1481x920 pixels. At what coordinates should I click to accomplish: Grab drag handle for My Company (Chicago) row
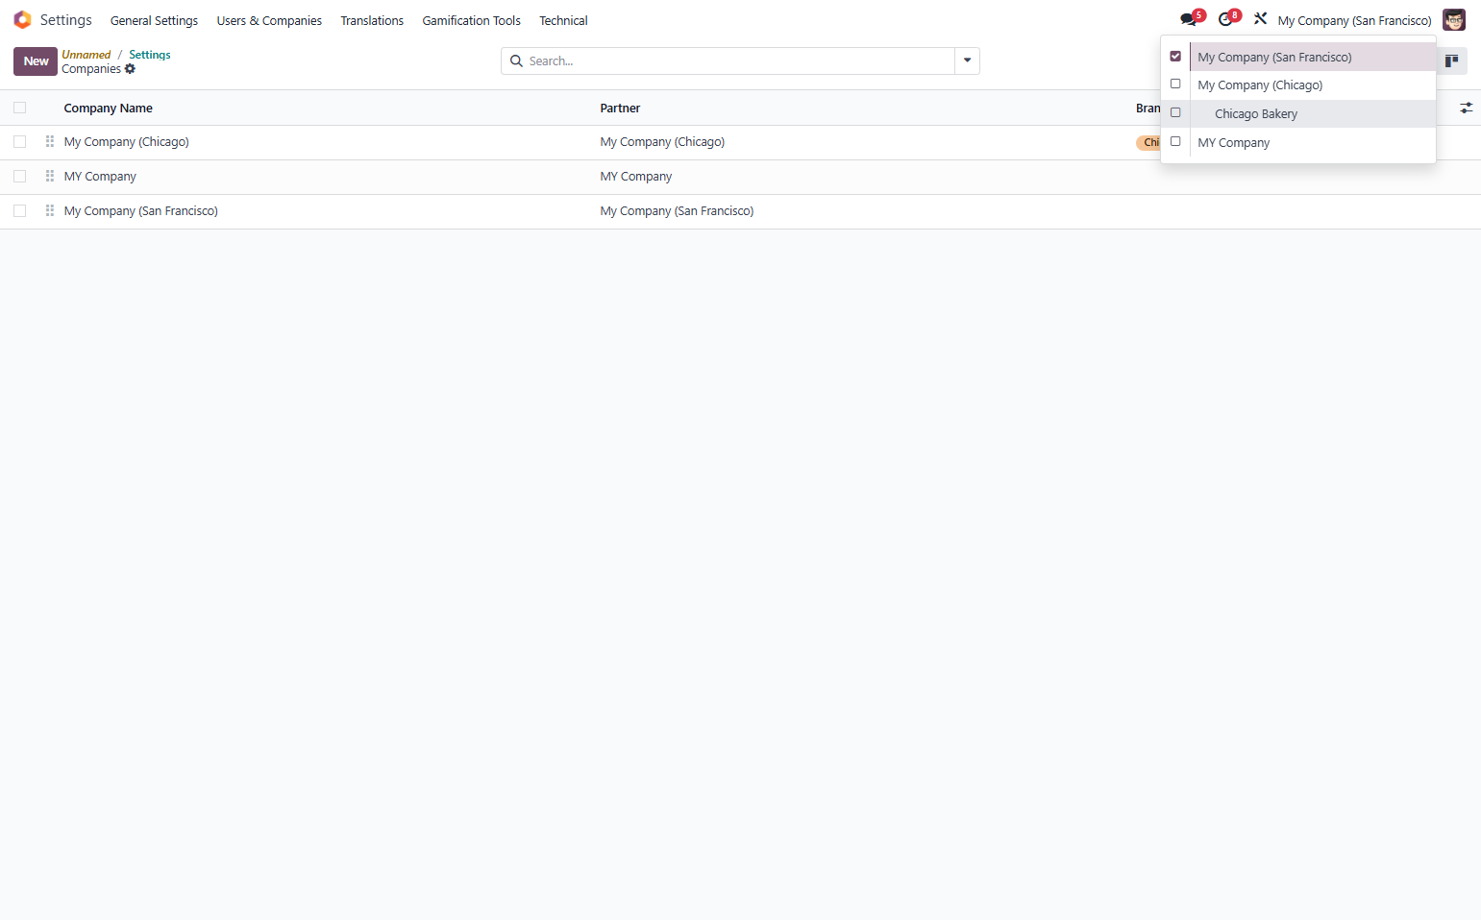(50, 141)
